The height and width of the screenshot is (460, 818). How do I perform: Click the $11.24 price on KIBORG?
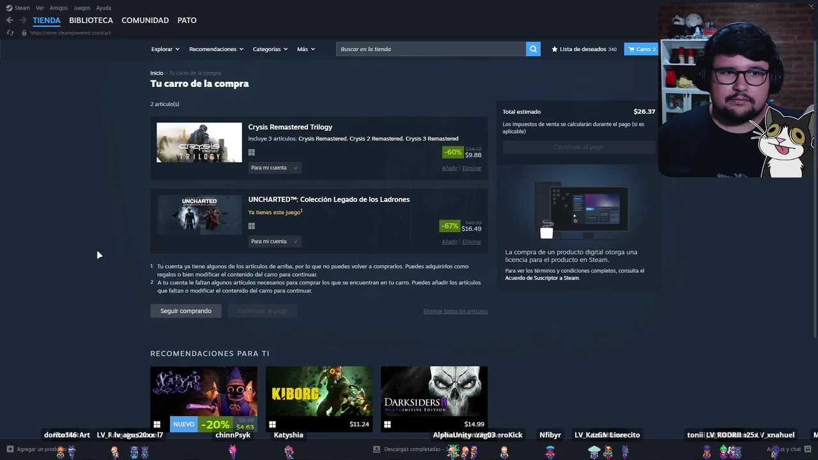point(359,424)
